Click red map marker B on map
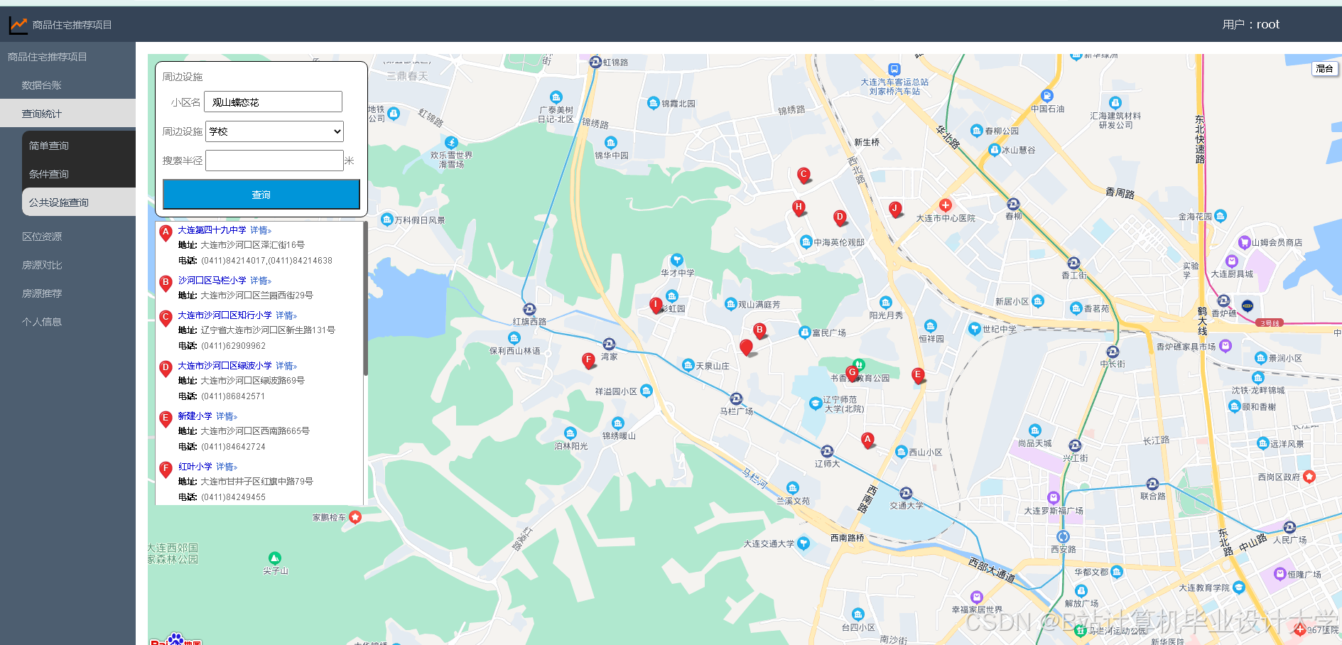The image size is (1342, 645). coord(759,331)
